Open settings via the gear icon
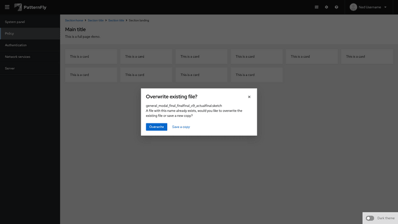Screen dimensions: 398x224 [x=326, y=7]
